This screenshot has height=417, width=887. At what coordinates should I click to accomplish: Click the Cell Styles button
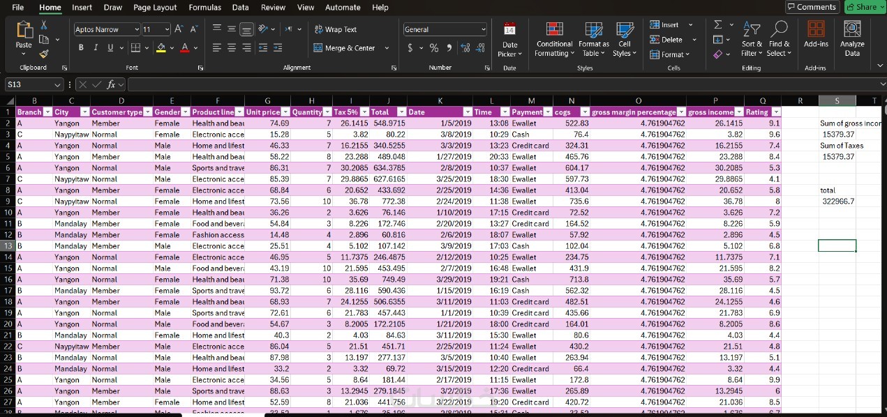pos(624,39)
